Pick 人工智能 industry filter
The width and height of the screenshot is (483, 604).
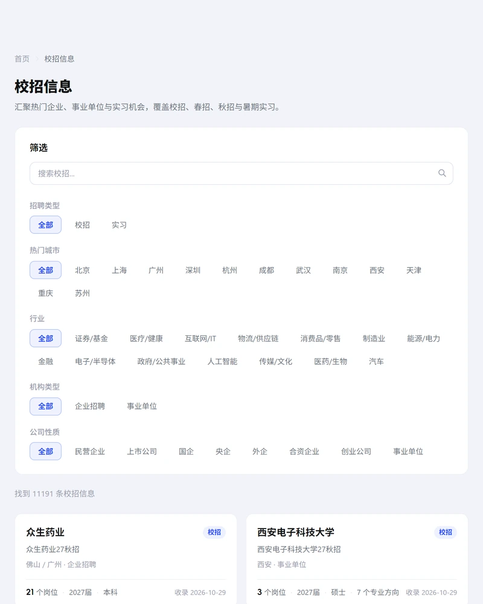[222, 362]
